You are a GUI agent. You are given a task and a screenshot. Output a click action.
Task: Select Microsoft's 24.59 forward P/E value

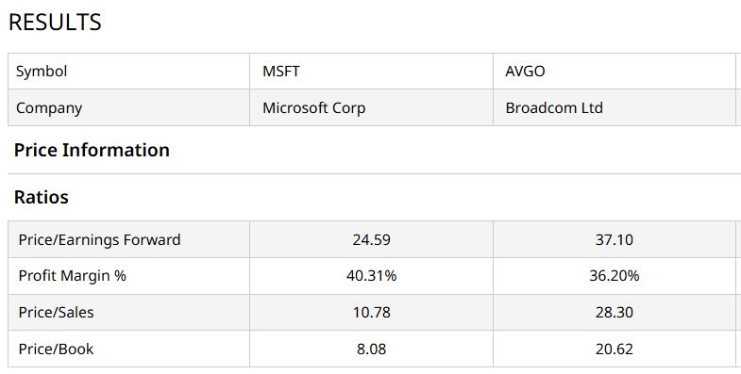click(372, 239)
